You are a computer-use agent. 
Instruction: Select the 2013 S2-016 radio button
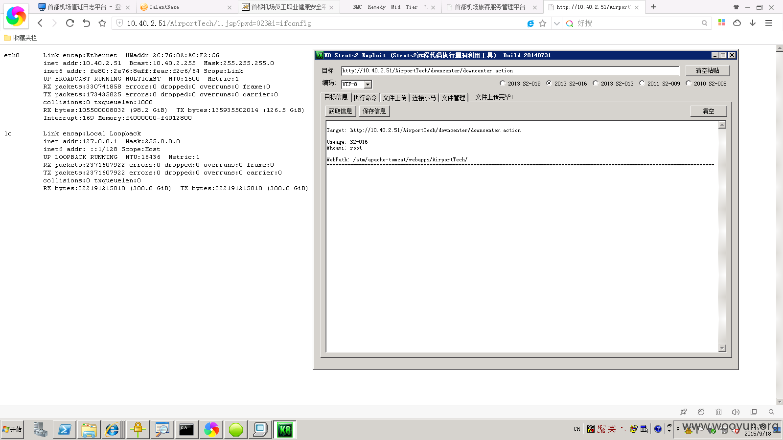[549, 83]
